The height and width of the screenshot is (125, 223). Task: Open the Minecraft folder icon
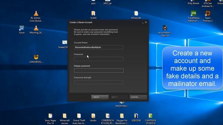(x=136, y=15)
